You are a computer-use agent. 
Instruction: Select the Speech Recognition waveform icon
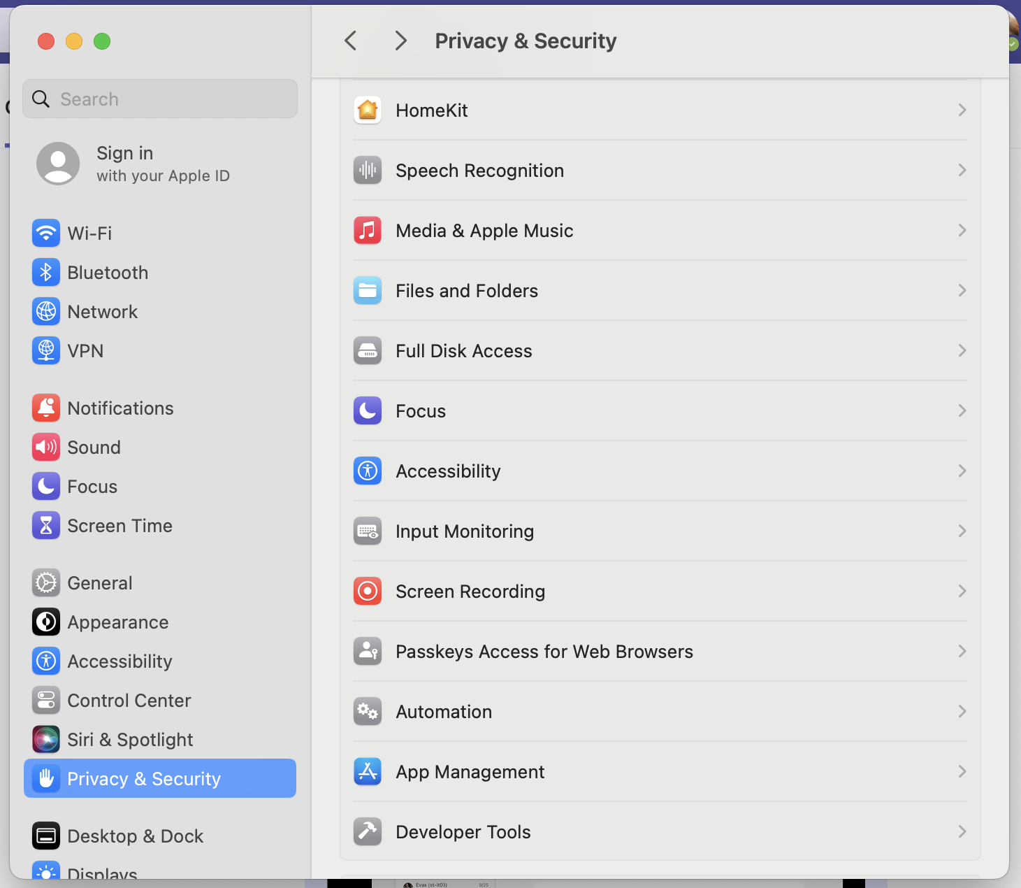click(x=368, y=171)
